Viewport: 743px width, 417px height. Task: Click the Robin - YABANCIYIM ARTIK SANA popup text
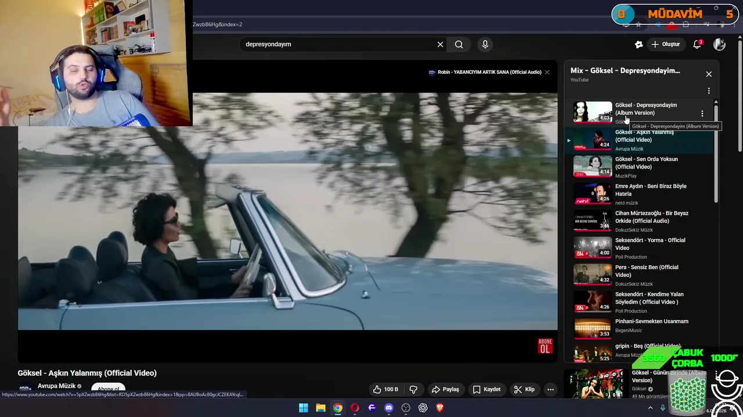click(489, 72)
